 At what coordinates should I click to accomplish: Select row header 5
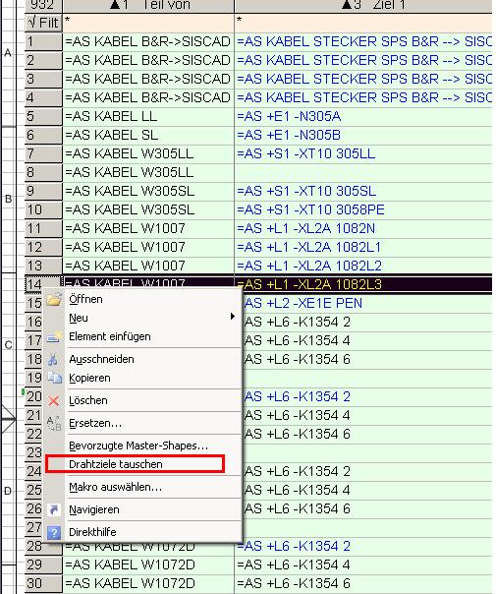coord(43,116)
